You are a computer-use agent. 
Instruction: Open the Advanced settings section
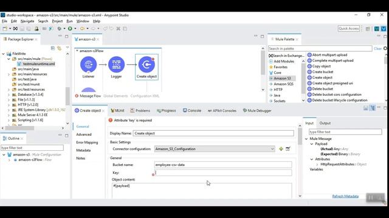pyautogui.click(x=84, y=134)
